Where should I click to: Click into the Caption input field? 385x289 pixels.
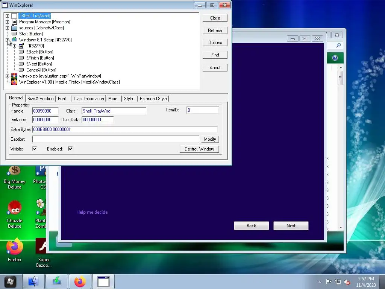pyautogui.click(x=115, y=139)
